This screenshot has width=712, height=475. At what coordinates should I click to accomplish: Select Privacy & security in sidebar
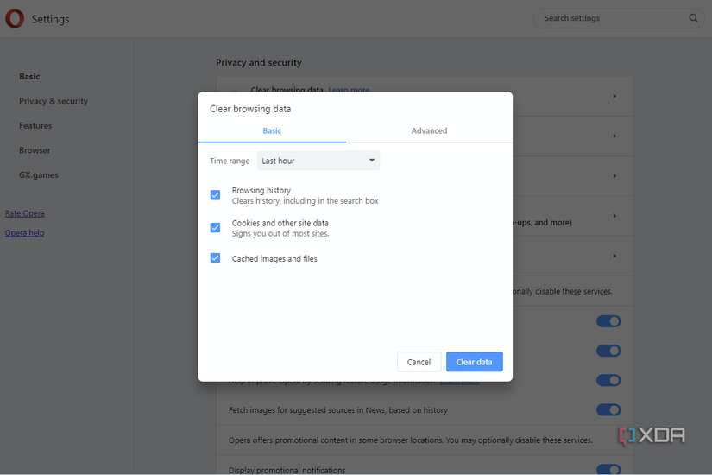pos(54,101)
